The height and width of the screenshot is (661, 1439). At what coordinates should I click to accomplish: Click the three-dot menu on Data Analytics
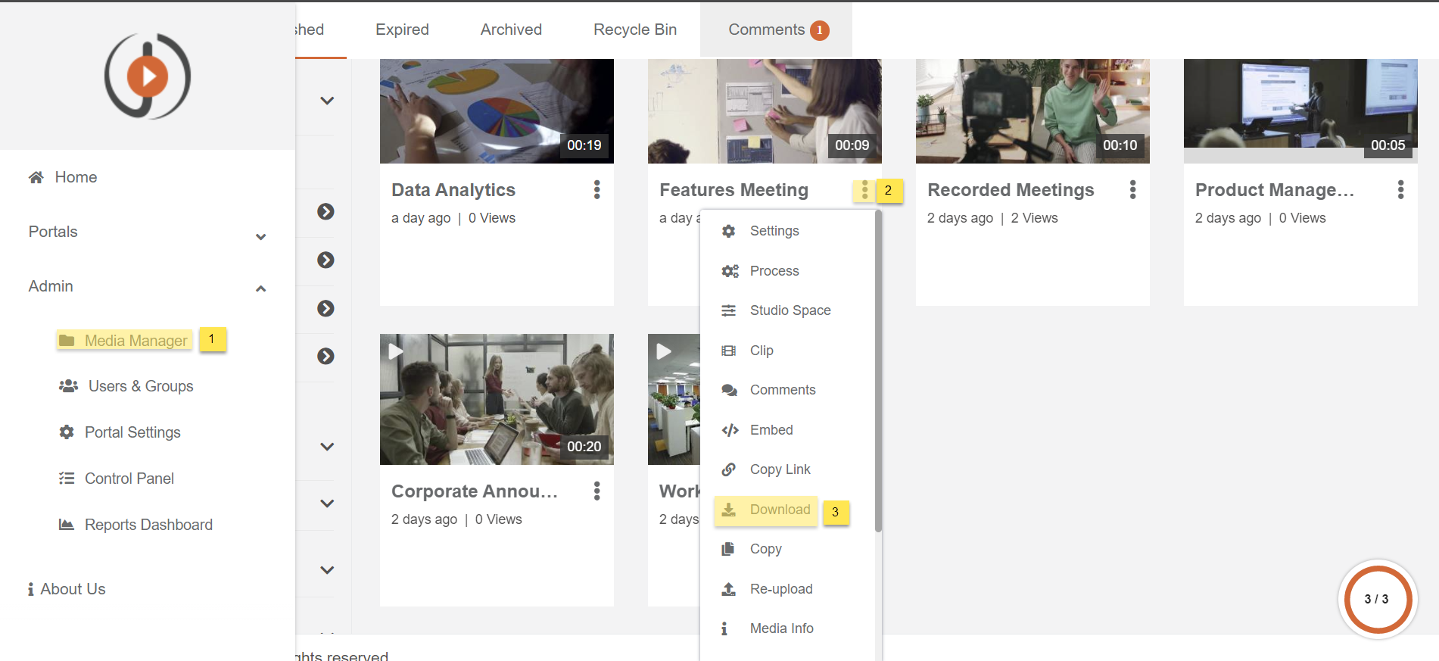(596, 190)
